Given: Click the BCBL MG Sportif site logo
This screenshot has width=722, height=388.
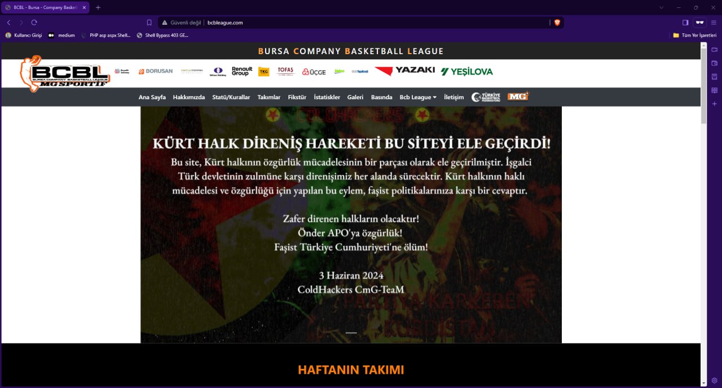Looking at the screenshot, I should pyautogui.click(x=65, y=73).
